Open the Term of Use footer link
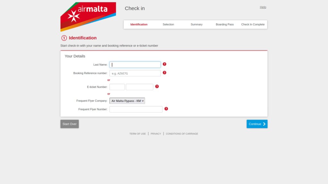The width and height of the screenshot is (328, 184). tap(137, 134)
